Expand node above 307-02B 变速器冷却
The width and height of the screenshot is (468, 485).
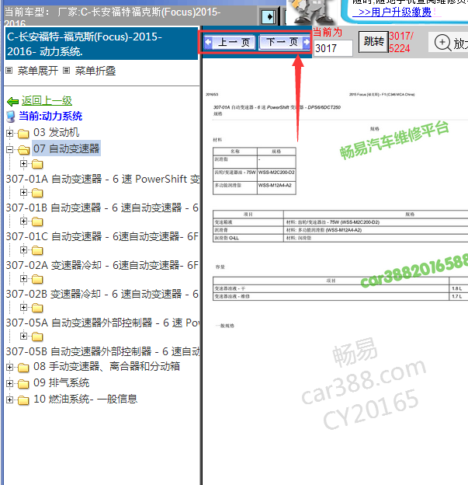(x=23, y=279)
